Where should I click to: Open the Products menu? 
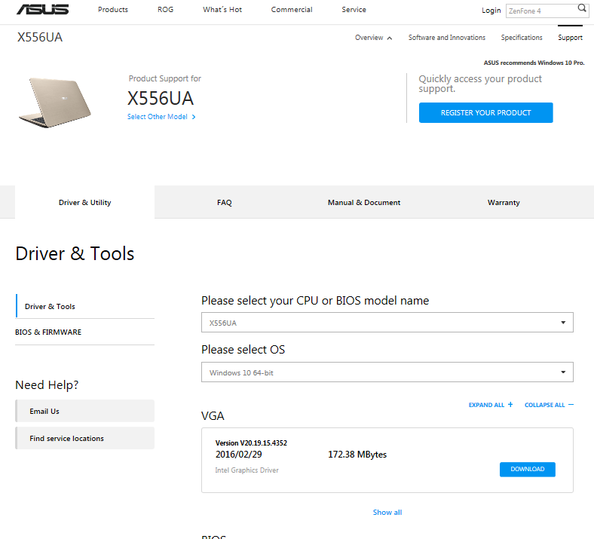113,10
